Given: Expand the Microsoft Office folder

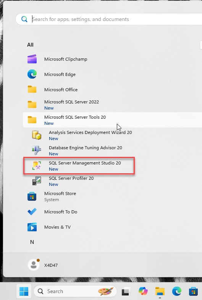Looking at the screenshot, I should (x=112, y=90).
